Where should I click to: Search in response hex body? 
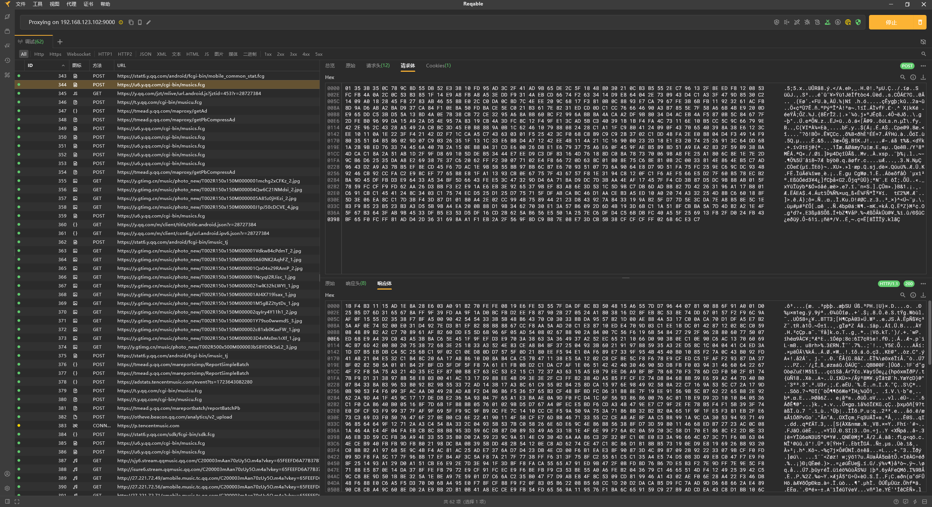[903, 295]
